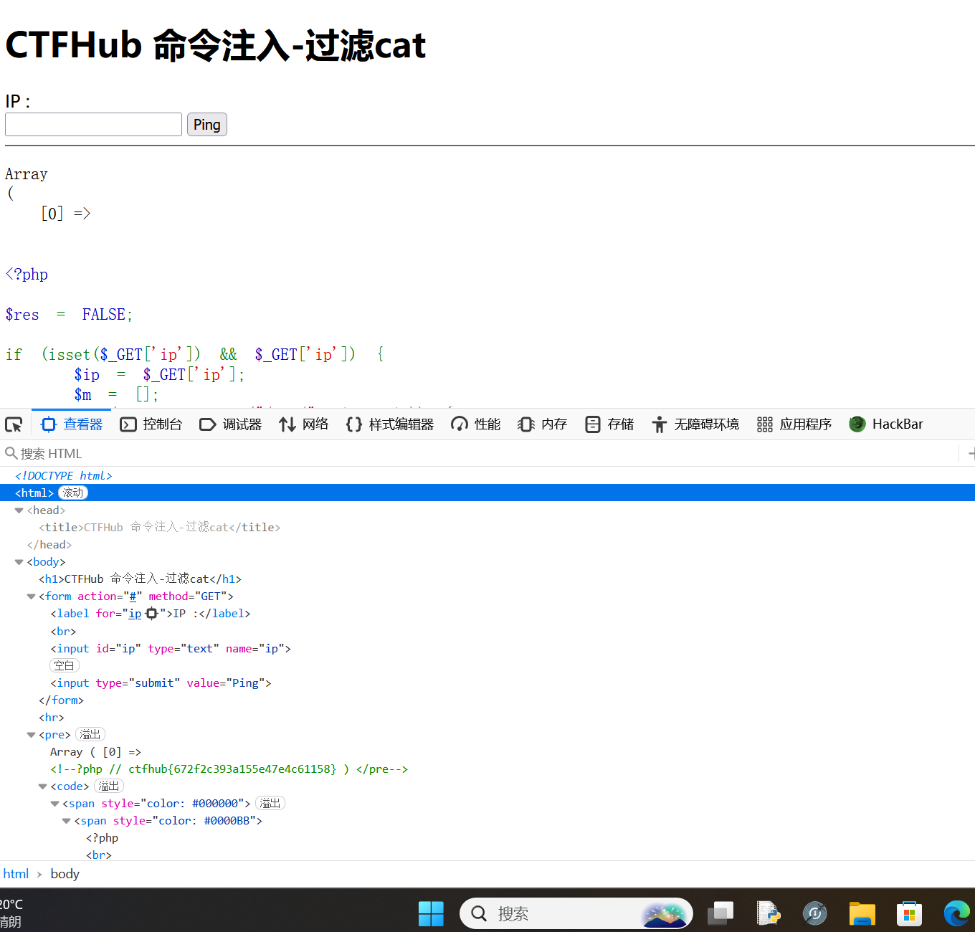Select the "Array ( [0] =>" text node

point(95,751)
